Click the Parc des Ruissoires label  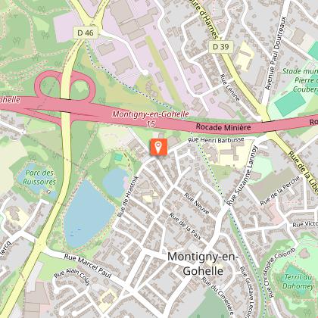click(39, 177)
